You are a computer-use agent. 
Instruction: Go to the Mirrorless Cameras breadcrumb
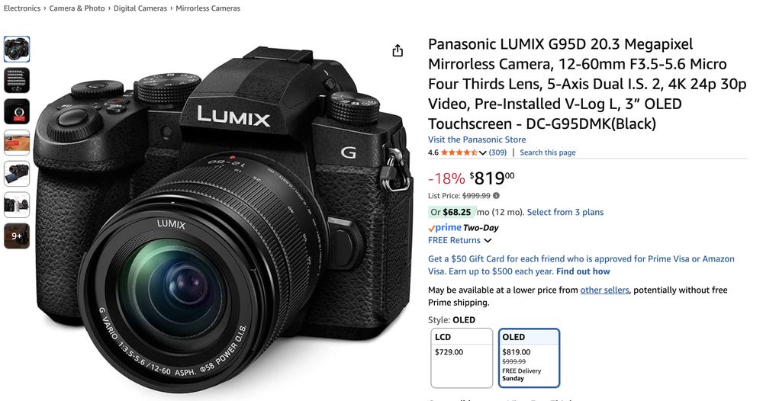pyautogui.click(x=208, y=8)
